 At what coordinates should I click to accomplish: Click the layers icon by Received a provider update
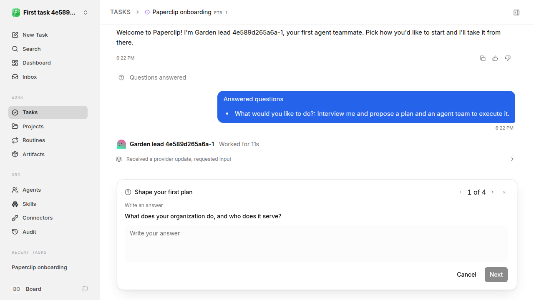(119, 159)
